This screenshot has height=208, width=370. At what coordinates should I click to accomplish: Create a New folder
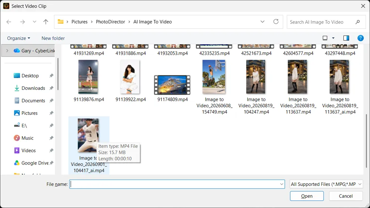pos(53,38)
